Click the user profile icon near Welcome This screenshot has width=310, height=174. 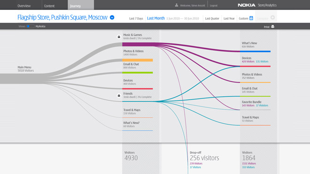176,5
